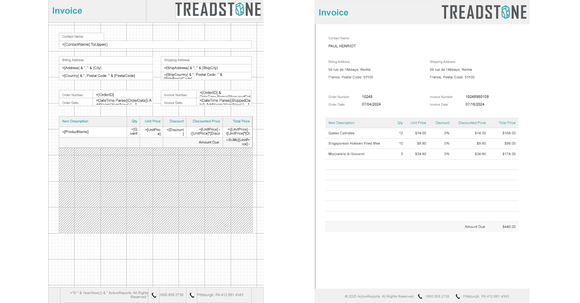Viewport: 580px width, 303px height.
Task: Click Mozzarella di Giovanni in preview table
Action: 346,154
